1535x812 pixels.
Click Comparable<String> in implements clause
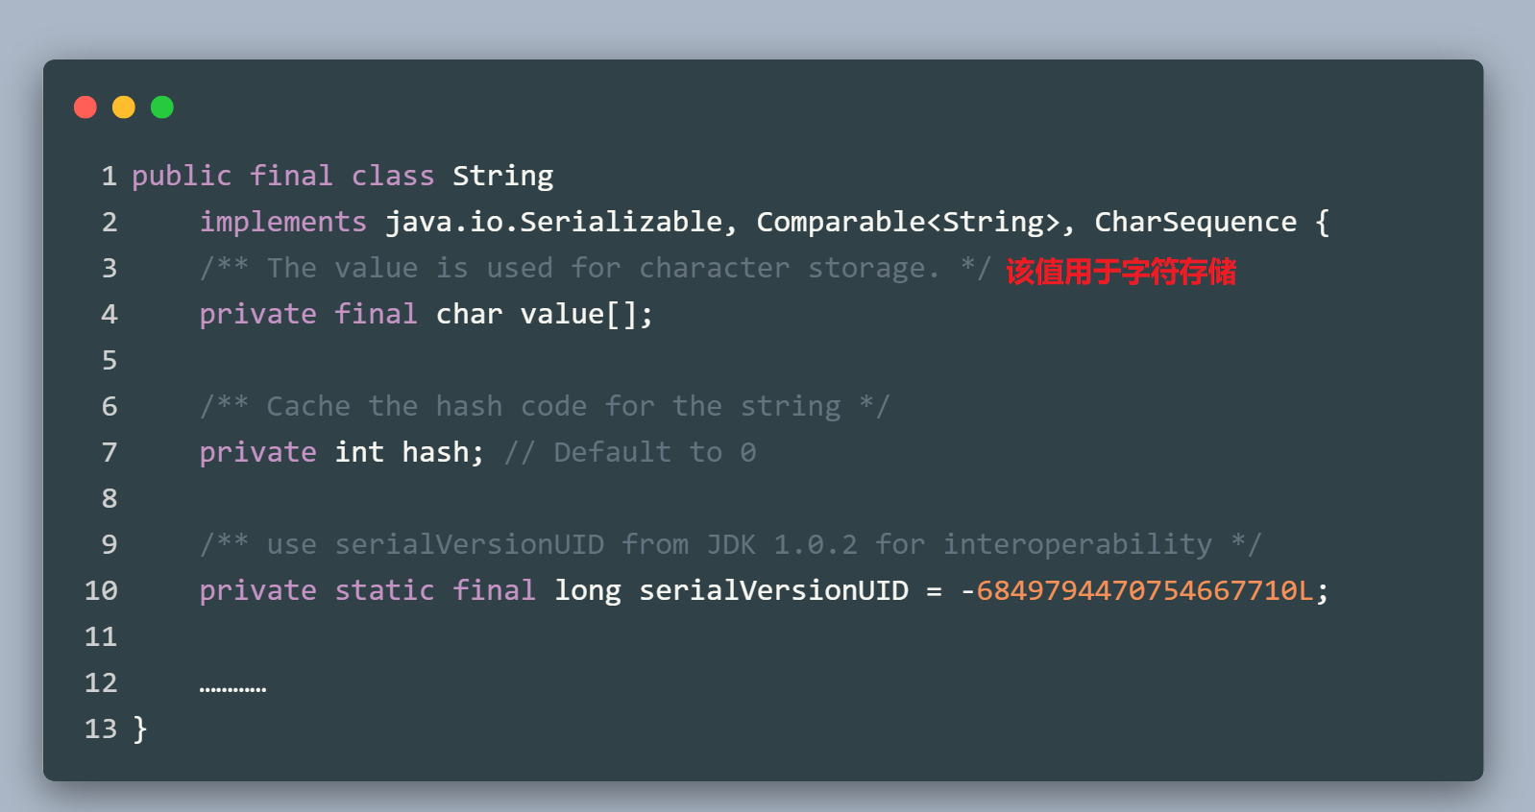click(x=908, y=222)
